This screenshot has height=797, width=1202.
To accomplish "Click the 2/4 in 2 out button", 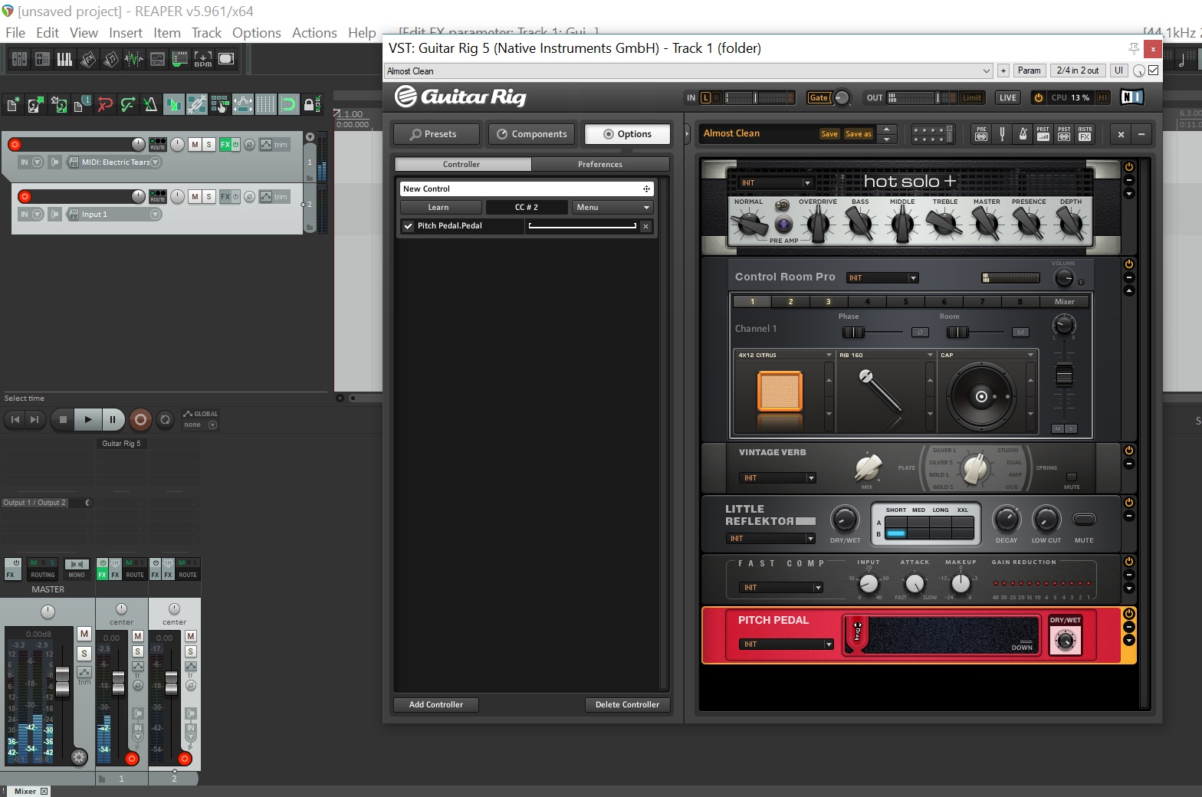I will (1077, 71).
